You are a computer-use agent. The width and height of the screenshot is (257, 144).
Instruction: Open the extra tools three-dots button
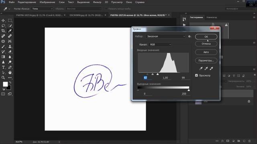pos(10,78)
